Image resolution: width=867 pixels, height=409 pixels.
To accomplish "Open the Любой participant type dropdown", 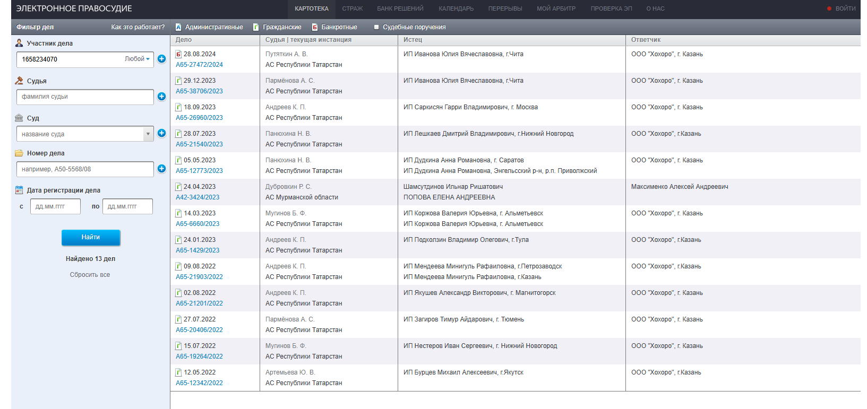I will tap(137, 59).
